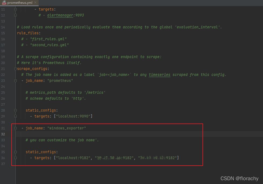Viewport: 263px width, 184px height.
Task: Click line number 32 in the gutter
Action: (3, 134)
